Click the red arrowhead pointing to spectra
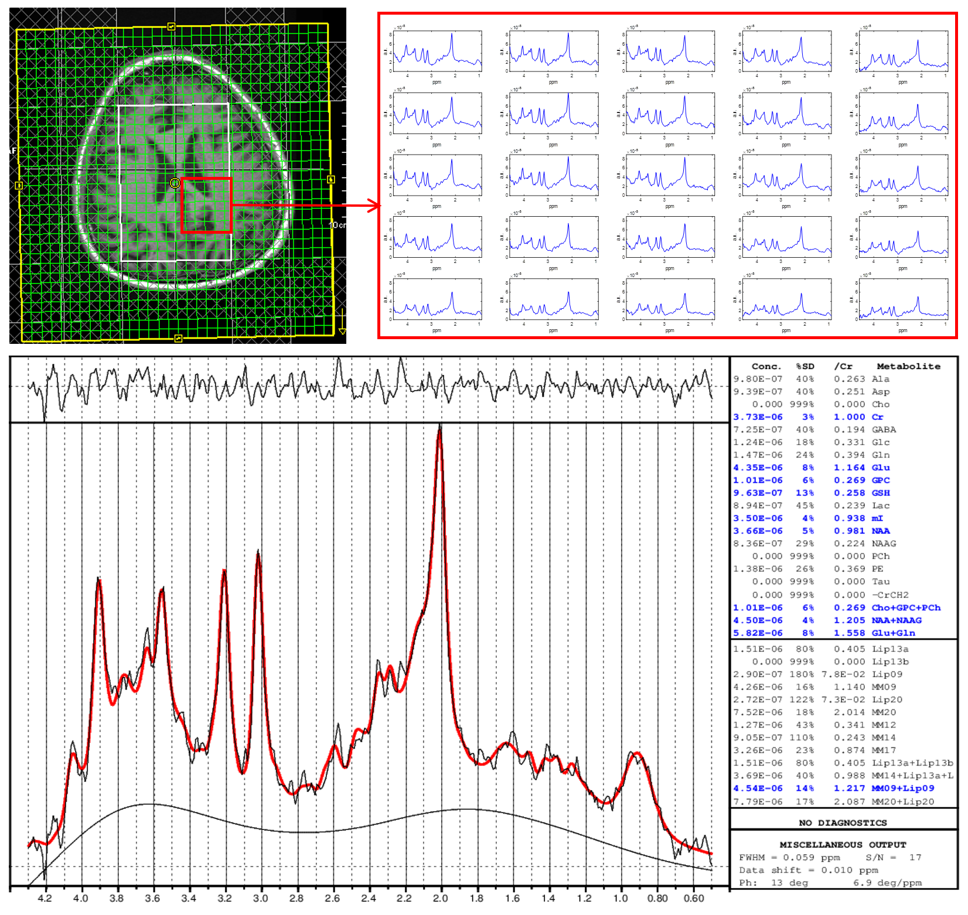 [374, 206]
